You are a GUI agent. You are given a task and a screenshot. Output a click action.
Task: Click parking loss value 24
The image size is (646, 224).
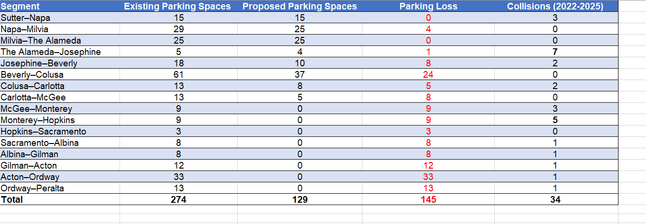428,74
